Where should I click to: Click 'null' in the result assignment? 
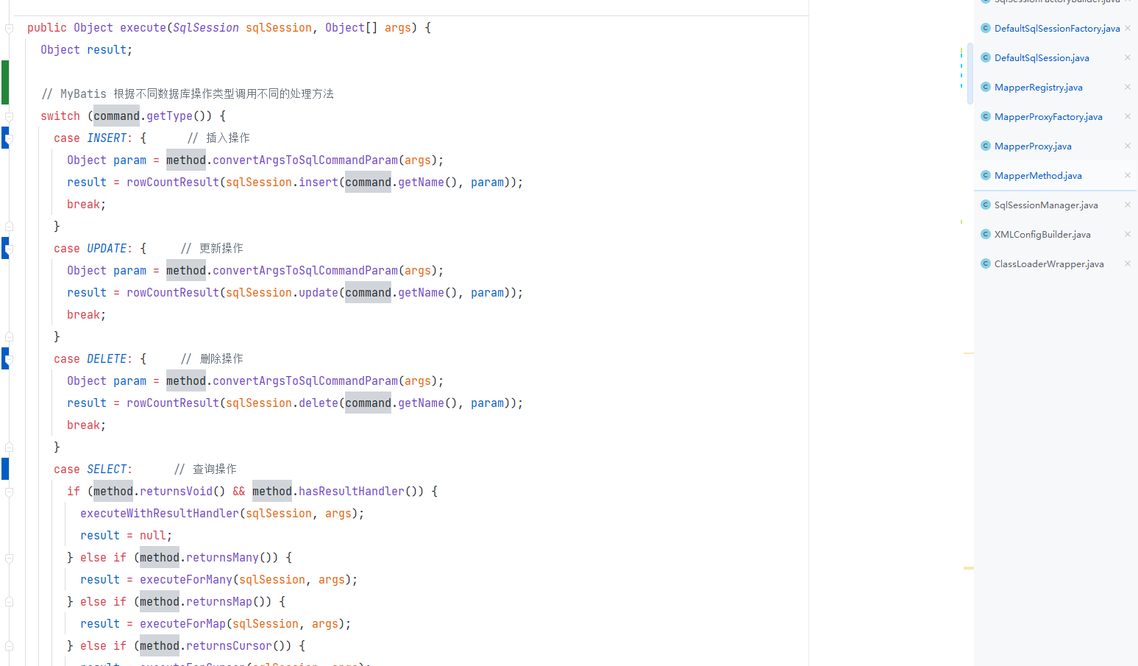(153, 536)
